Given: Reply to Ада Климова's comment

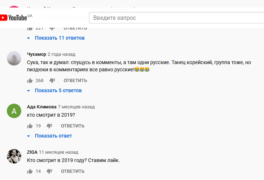Looking at the screenshot, I should tap(72, 126).
